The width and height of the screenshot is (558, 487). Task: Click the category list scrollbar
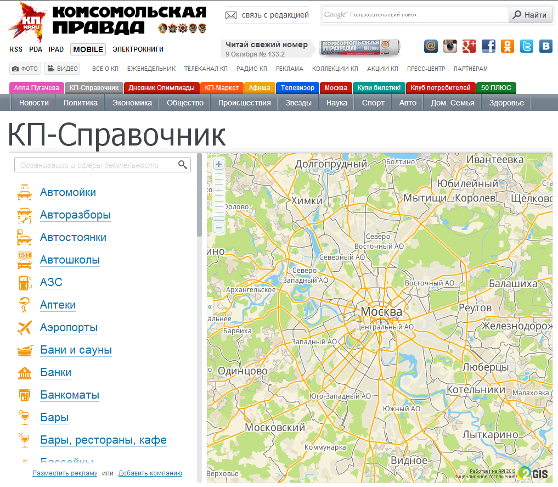point(199,195)
